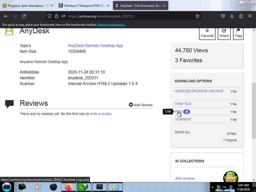Click the AnyDesk page title heading

pos(34,31)
